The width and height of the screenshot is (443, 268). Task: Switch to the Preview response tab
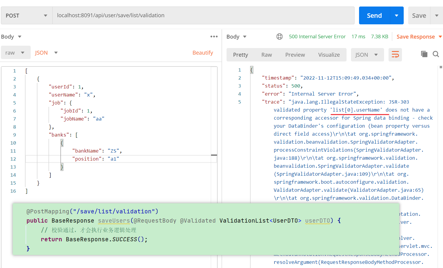295,55
